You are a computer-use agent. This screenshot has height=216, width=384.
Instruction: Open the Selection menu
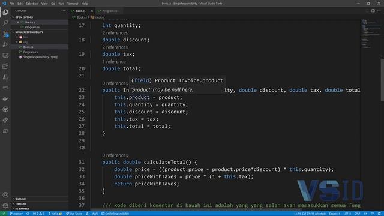[32, 4]
